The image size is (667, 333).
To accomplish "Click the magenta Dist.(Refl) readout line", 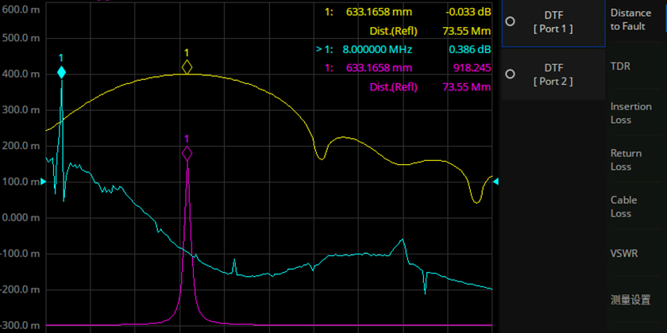I will (x=430, y=86).
